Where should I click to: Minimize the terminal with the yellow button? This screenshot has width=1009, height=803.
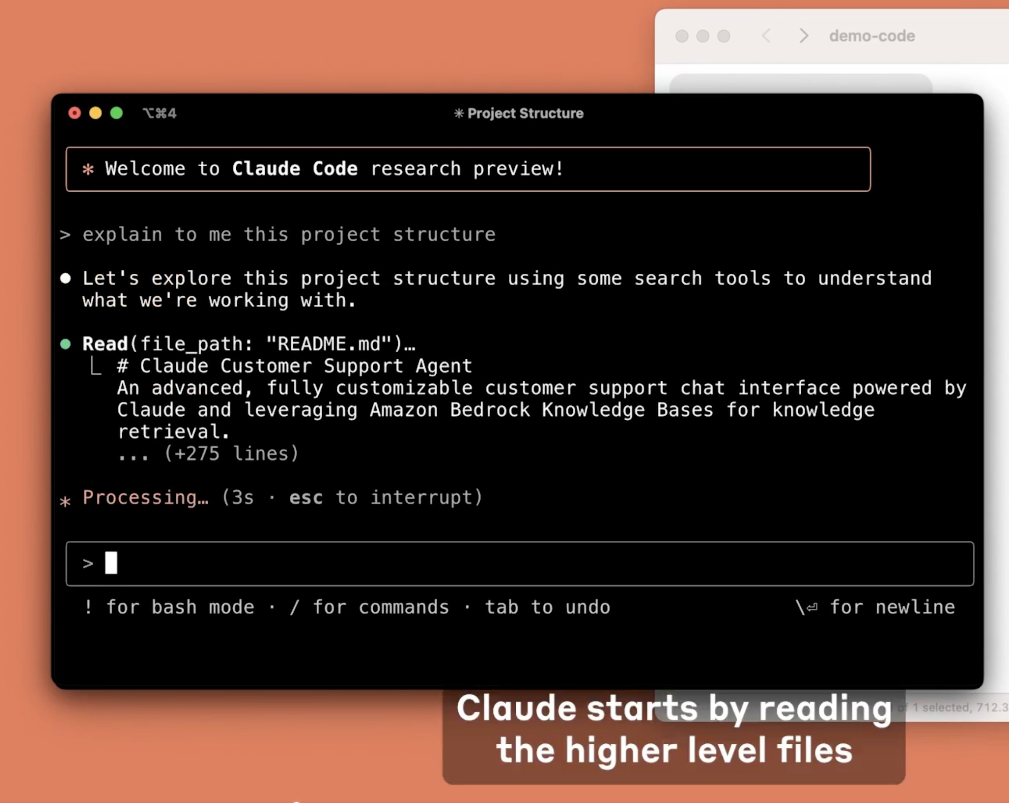pos(95,113)
